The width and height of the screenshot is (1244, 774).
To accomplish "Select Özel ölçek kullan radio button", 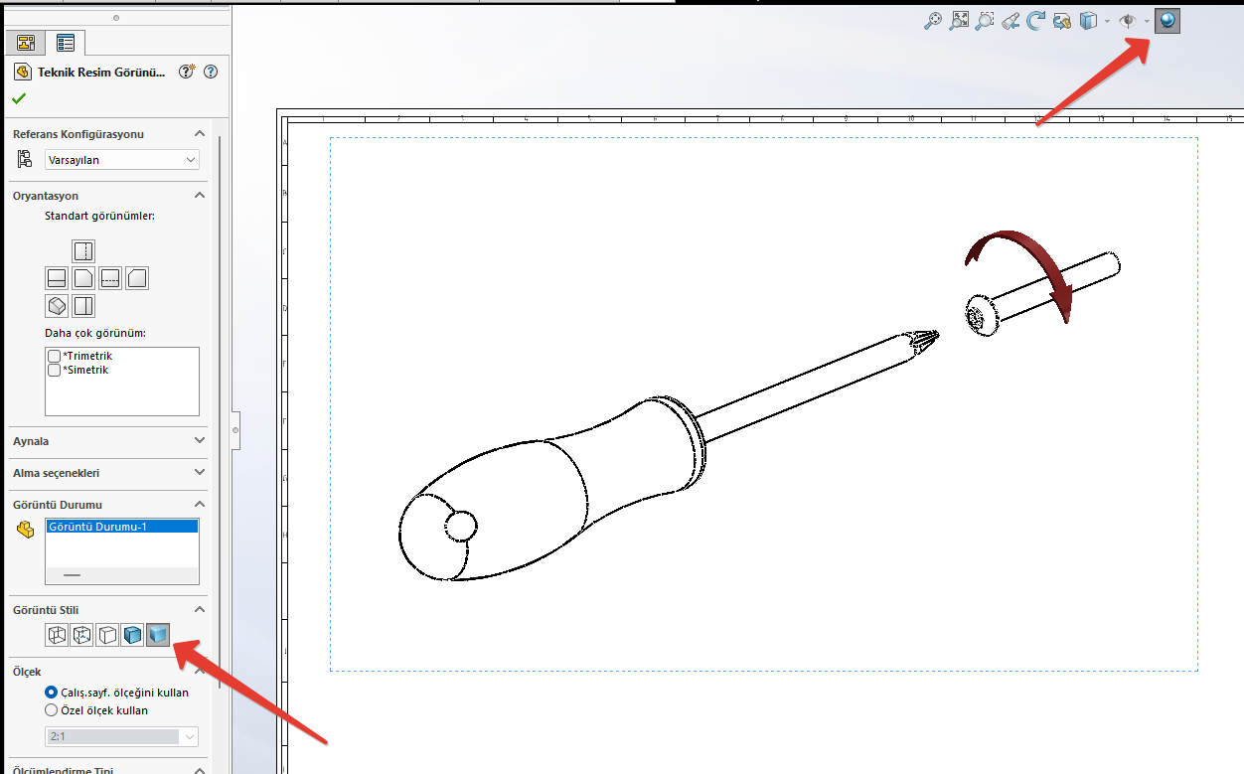I will (52, 710).
